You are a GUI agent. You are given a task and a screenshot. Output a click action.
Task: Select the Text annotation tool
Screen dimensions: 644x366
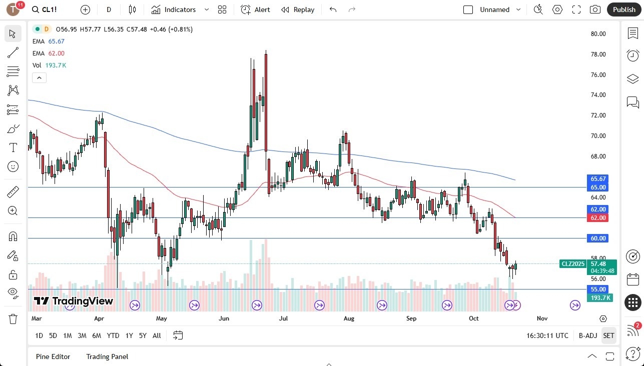click(x=13, y=147)
